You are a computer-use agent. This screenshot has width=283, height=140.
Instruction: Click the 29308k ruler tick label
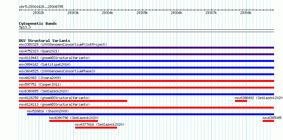pyautogui.click(x=246, y=13)
